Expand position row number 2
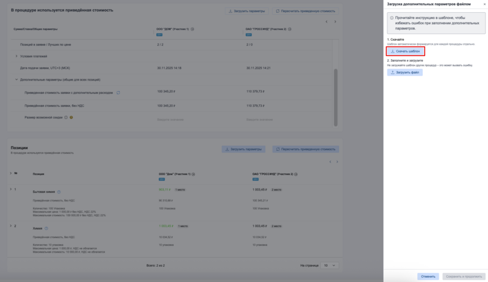 click(11, 226)
